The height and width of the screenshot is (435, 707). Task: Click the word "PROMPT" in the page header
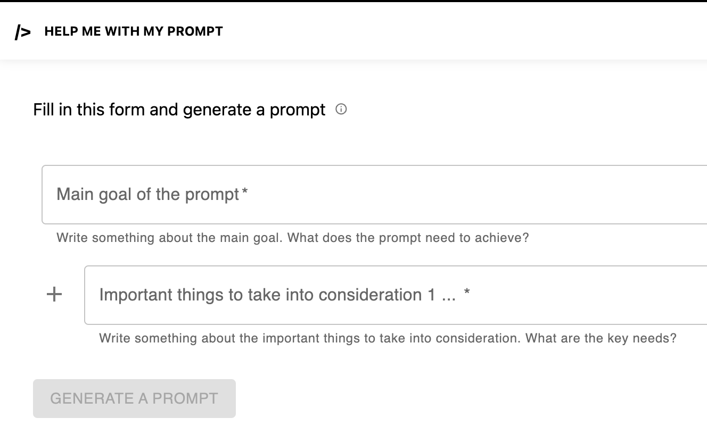(x=195, y=31)
